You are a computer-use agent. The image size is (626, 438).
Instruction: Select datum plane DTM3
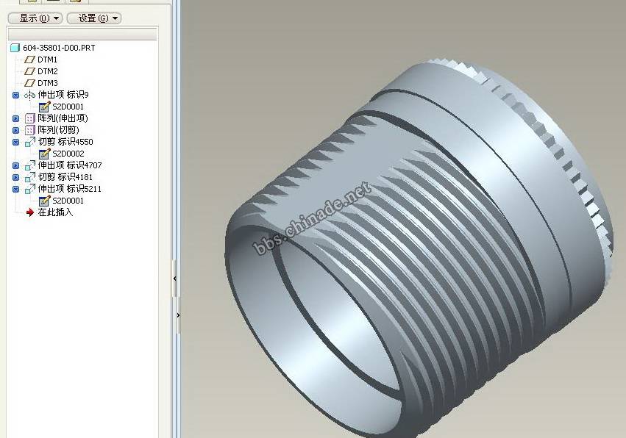(48, 83)
